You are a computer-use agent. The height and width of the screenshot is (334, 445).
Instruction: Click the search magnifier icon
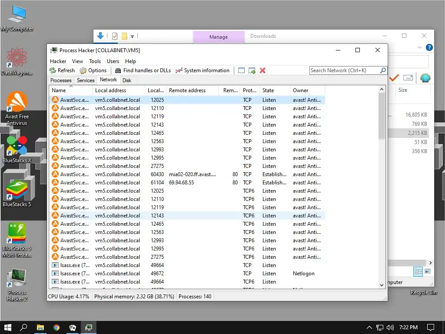click(382, 70)
